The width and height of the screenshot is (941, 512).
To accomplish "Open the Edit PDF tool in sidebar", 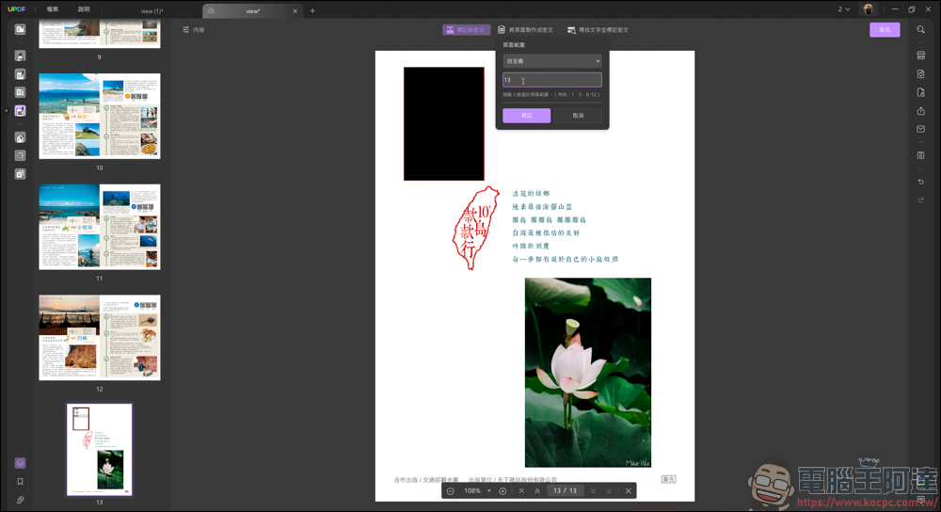I will 20,74.
